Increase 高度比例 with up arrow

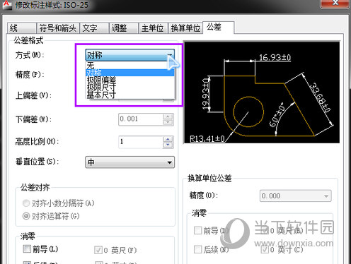click(168, 139)
